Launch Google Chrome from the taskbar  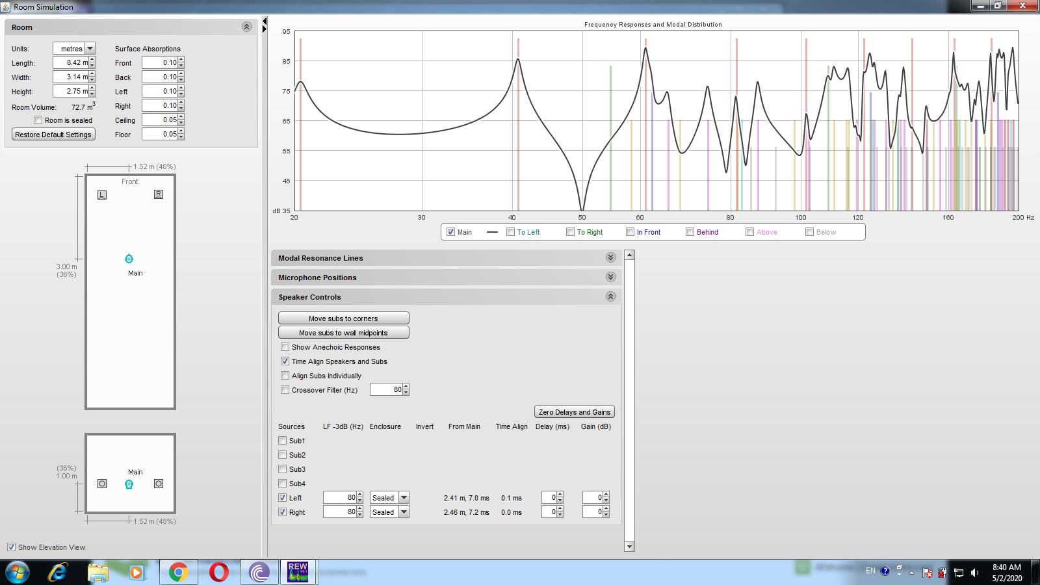pos(178,572)
